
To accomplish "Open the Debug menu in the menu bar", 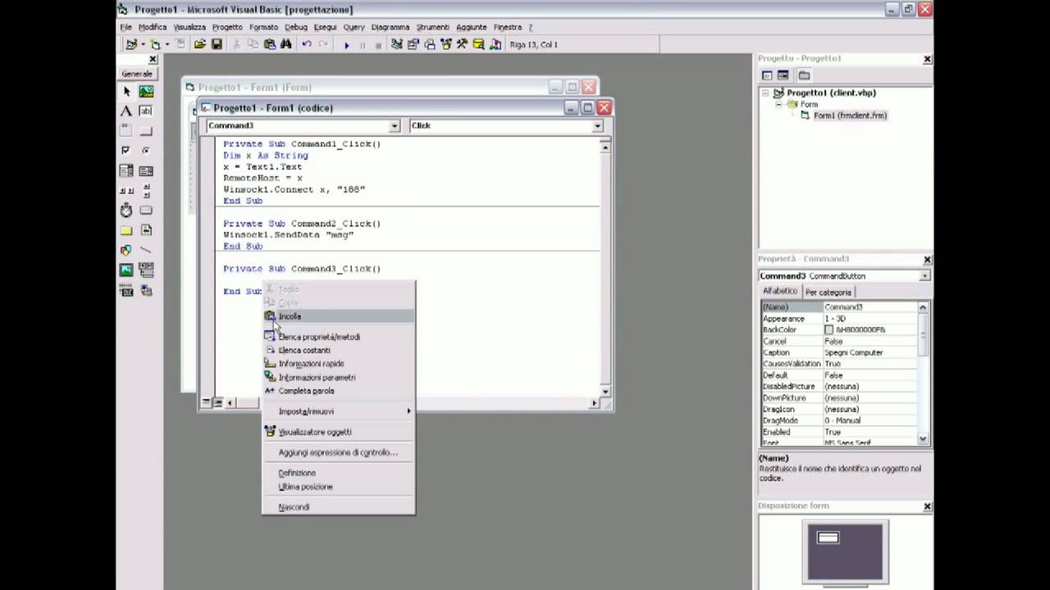I will (x=295, y=27).
